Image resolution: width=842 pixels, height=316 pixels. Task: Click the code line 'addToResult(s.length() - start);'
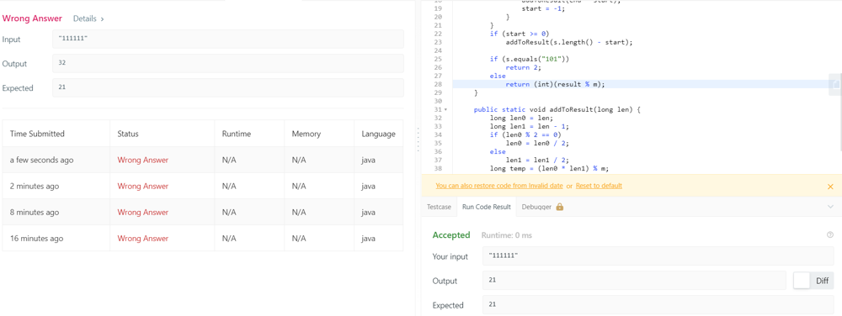tap(568, 42)
